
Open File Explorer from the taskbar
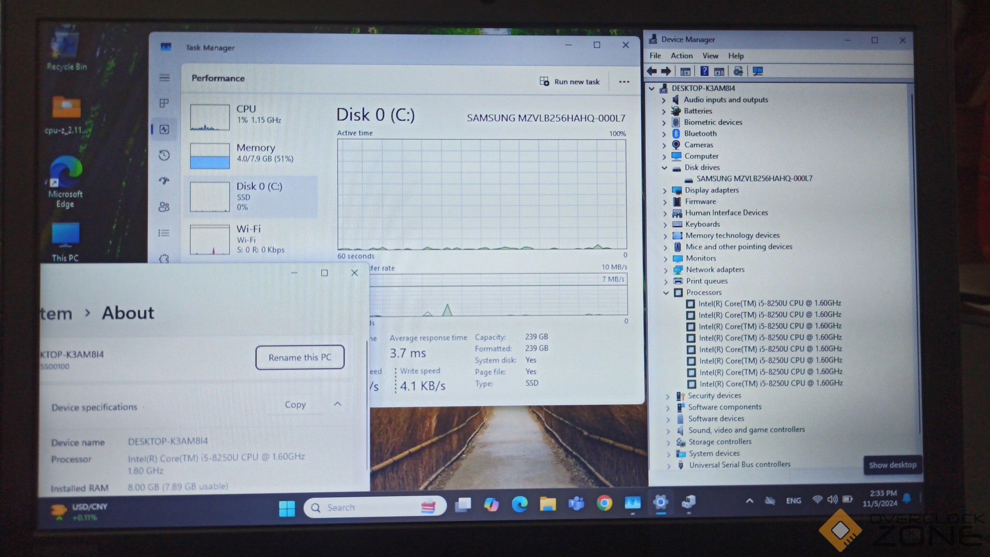(548, 503)
